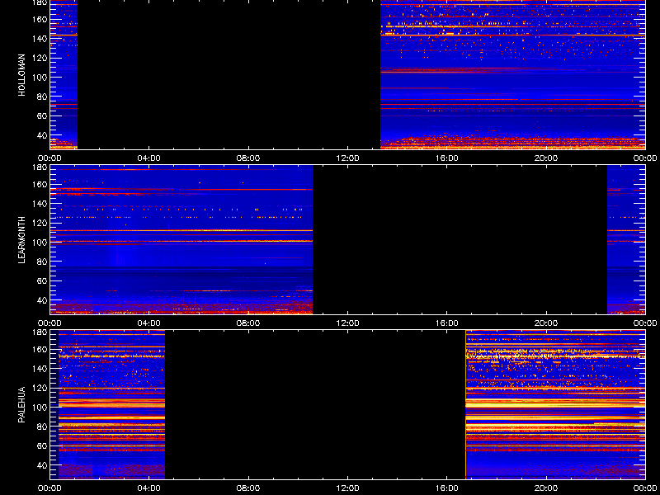Click the 120 frequency tick on Palehua axis
660x495 pixels.
tap(40, 388)
